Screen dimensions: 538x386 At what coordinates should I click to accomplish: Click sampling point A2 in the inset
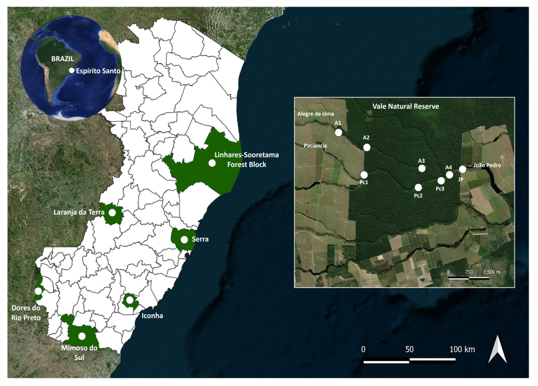[x=367, y=147]
